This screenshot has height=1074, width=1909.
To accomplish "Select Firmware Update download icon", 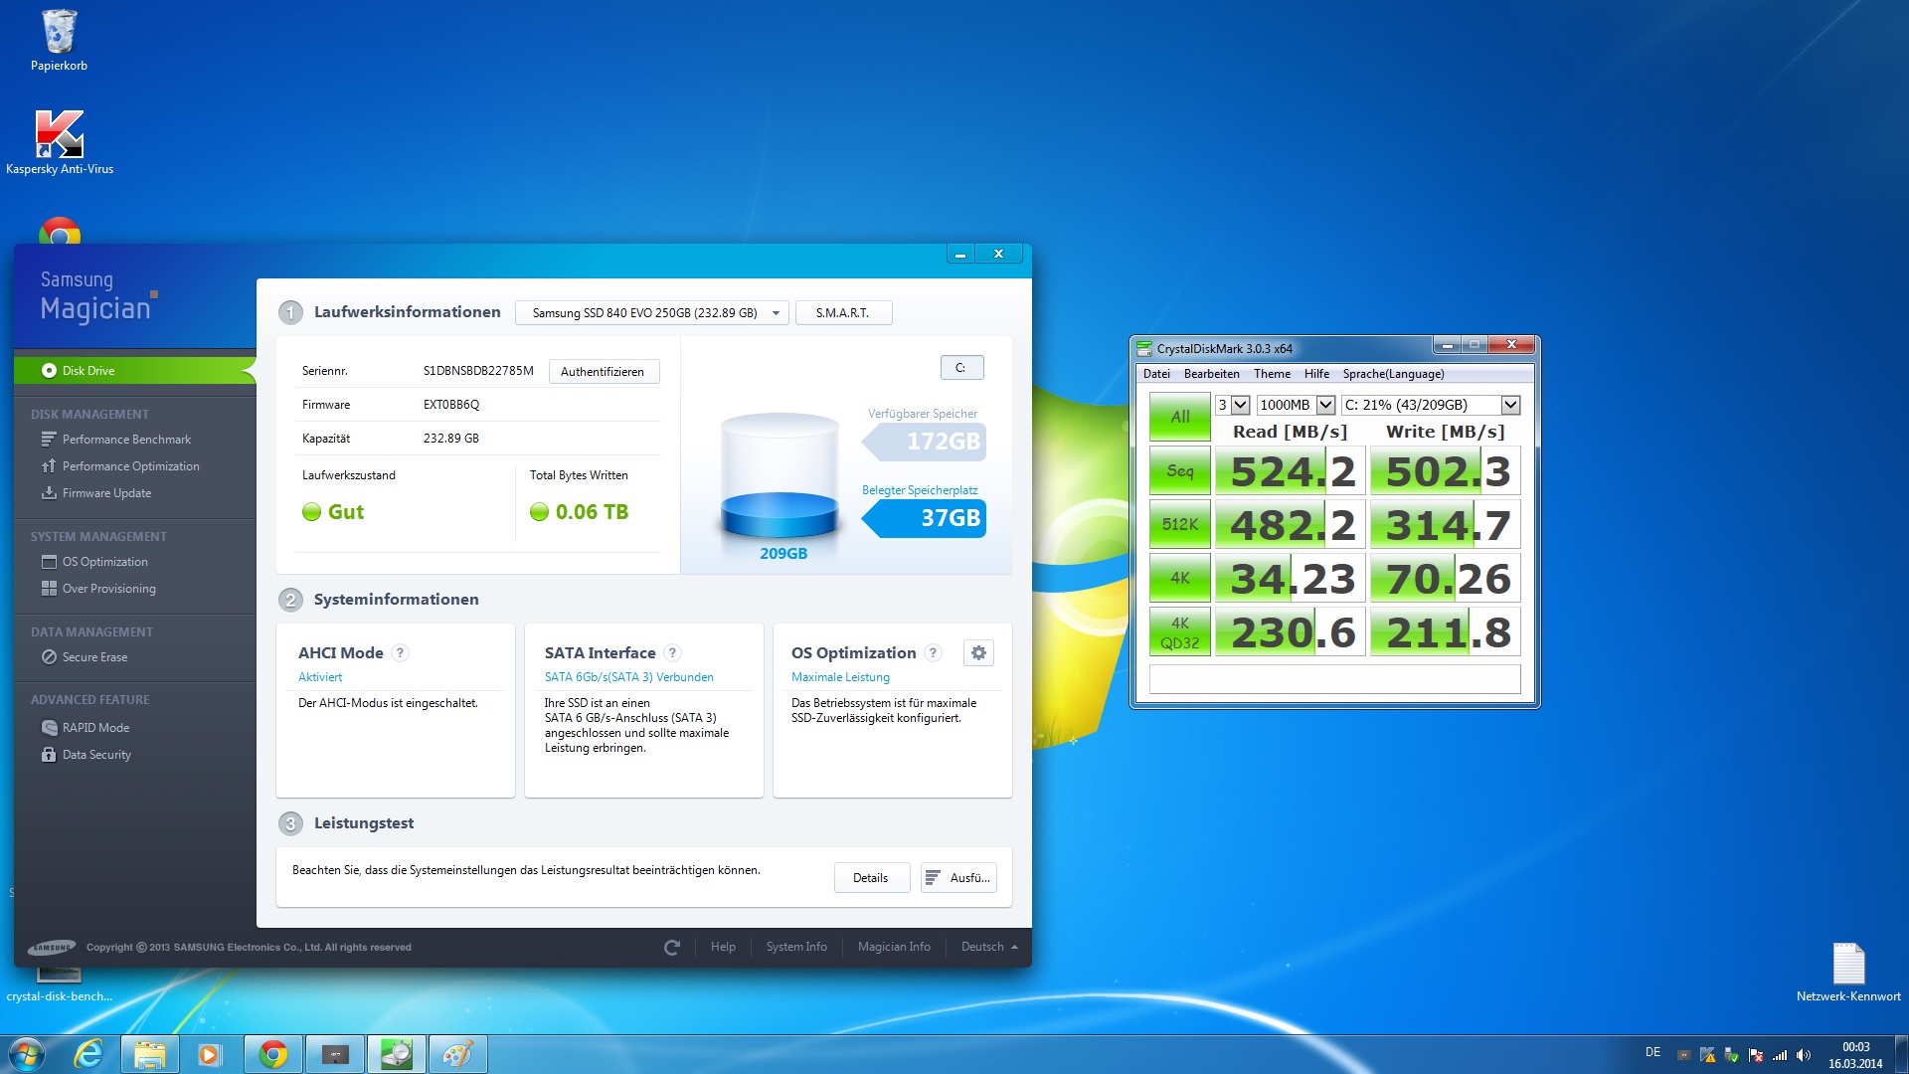I will [49, 493].
